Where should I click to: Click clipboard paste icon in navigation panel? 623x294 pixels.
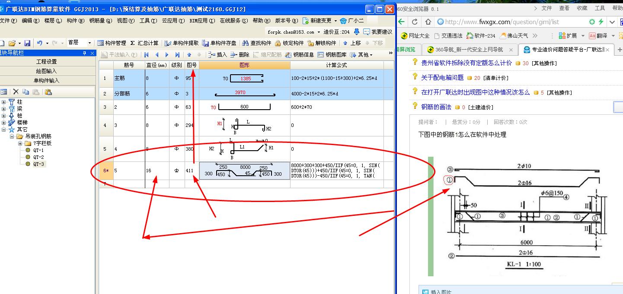(48, 92)
